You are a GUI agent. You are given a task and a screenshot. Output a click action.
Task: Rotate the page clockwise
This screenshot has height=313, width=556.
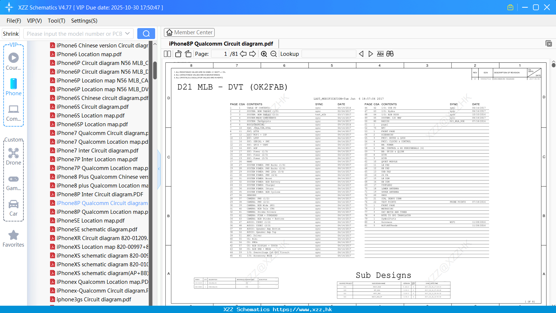(x=188, y=54)
